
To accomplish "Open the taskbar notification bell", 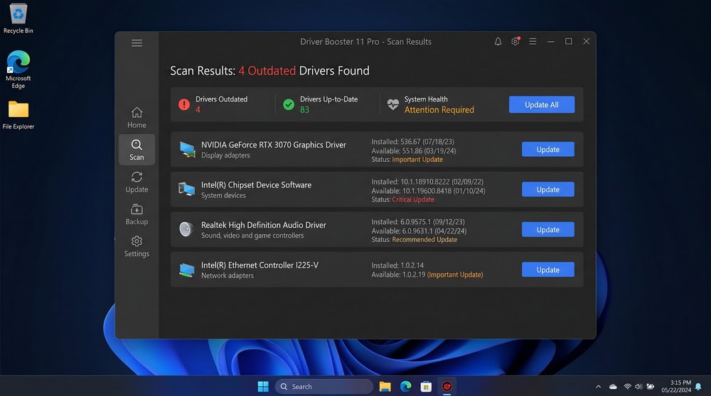I will tap(699, 387).
